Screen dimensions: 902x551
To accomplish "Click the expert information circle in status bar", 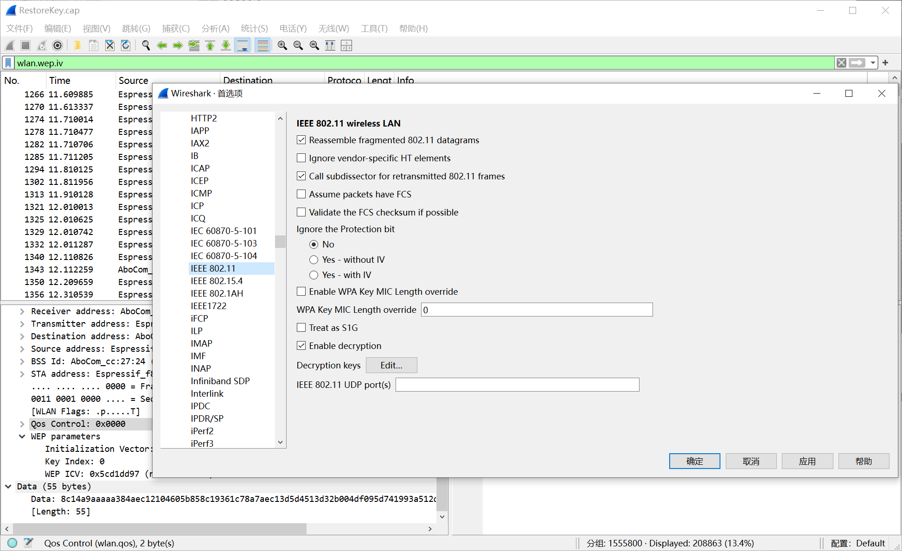I will tap(13, 543).
